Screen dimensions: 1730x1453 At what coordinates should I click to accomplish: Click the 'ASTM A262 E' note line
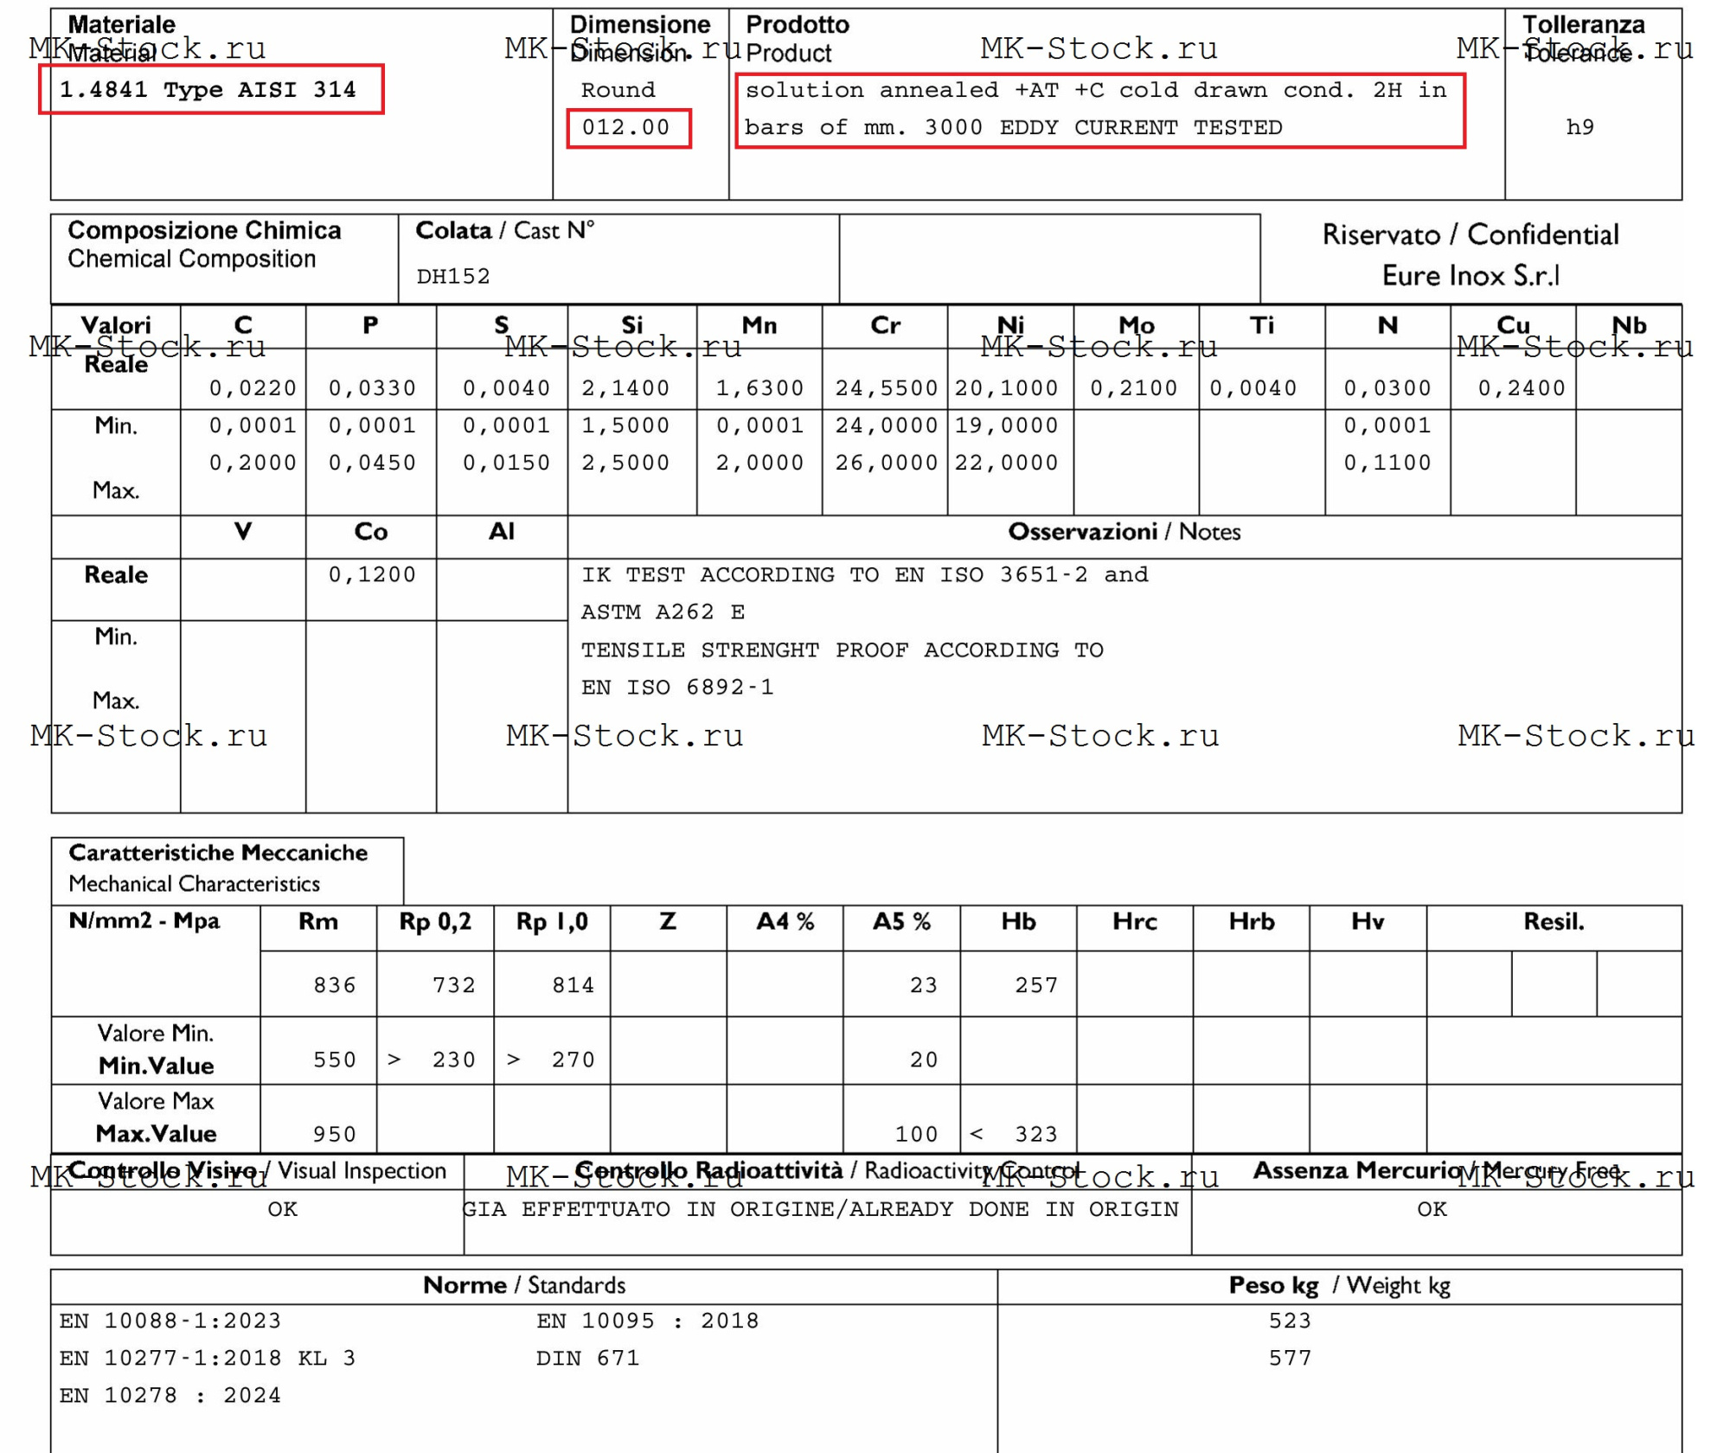663,612
